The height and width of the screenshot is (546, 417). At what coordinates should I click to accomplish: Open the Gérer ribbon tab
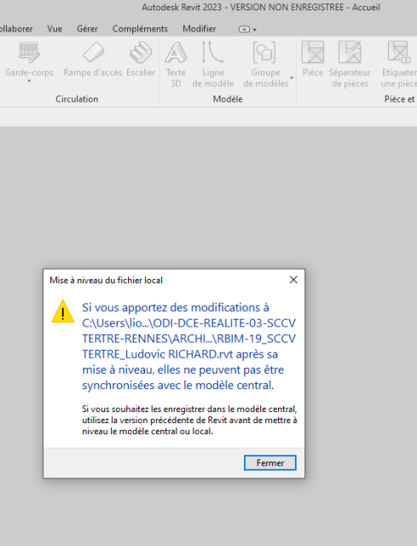tap(87, 28)
